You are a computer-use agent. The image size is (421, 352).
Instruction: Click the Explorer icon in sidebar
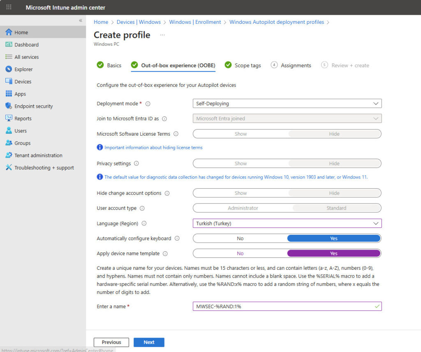9,69
